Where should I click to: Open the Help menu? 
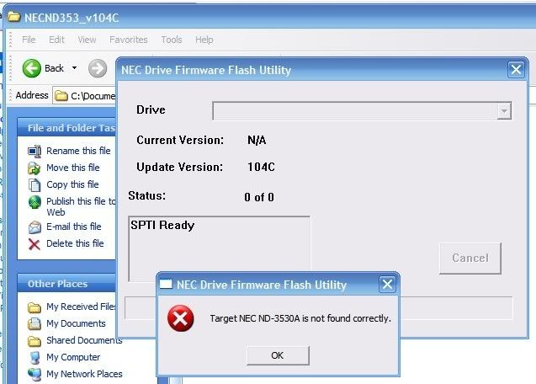pyautogui.click(x=204, y=40)
